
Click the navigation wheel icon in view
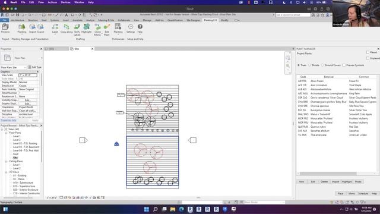(x=287, y=58)
